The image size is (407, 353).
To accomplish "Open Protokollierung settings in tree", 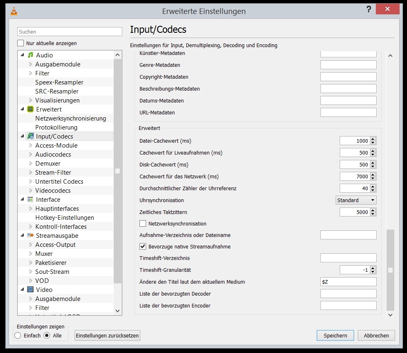I will (56, 128).
